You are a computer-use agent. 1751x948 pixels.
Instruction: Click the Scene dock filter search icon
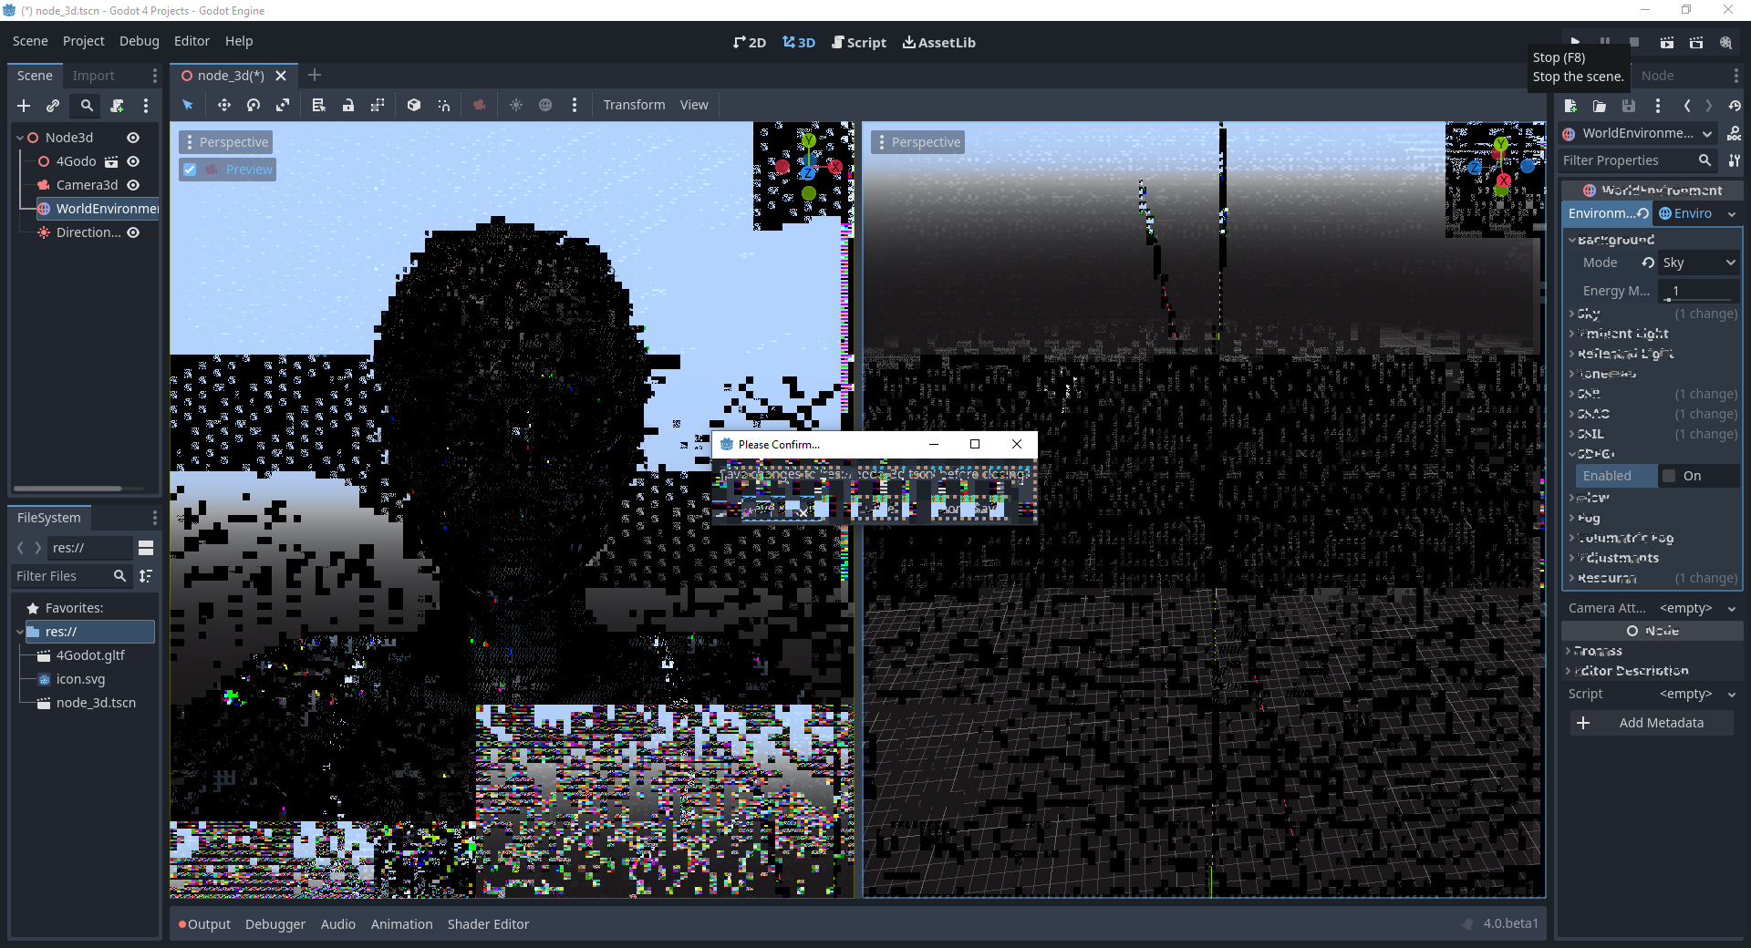click(x=87, y=106)
